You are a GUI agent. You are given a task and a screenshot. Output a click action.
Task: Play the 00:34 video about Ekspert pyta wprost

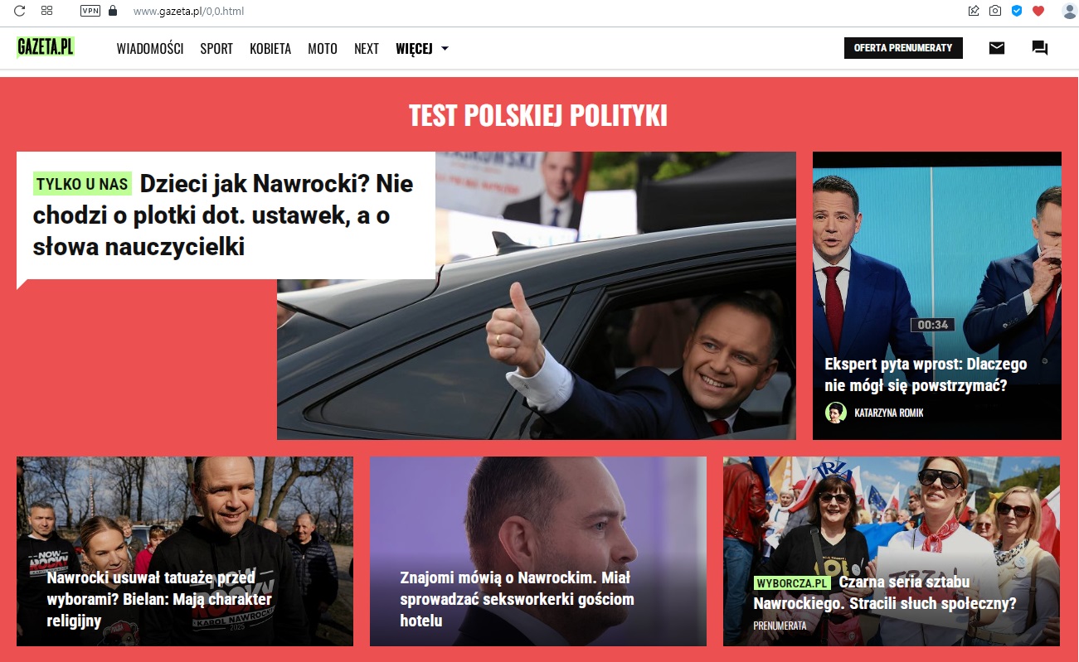(936, 296)
